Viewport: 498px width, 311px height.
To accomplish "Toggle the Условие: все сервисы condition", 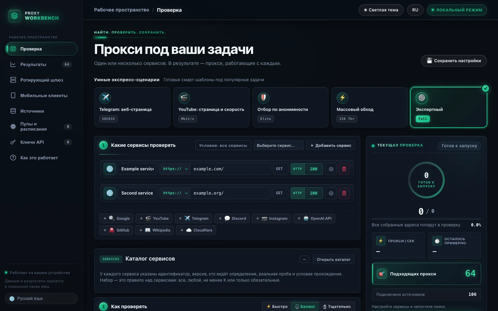I will 223,145.
